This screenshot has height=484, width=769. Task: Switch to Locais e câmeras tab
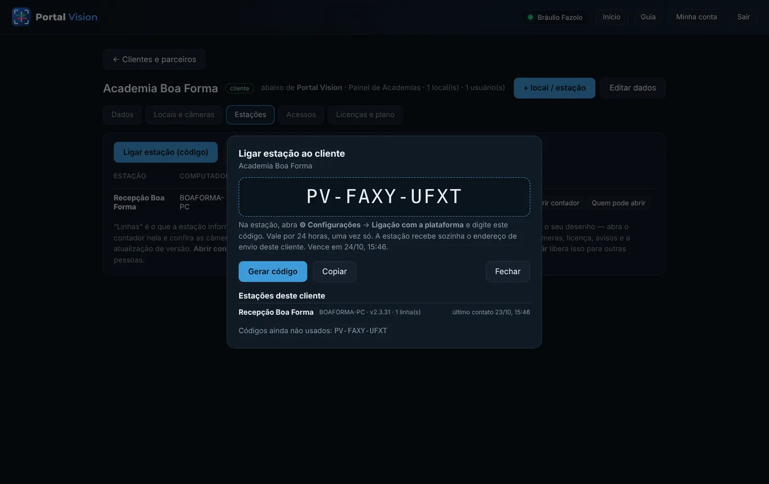pyautogui.click(x=184, y=114)
